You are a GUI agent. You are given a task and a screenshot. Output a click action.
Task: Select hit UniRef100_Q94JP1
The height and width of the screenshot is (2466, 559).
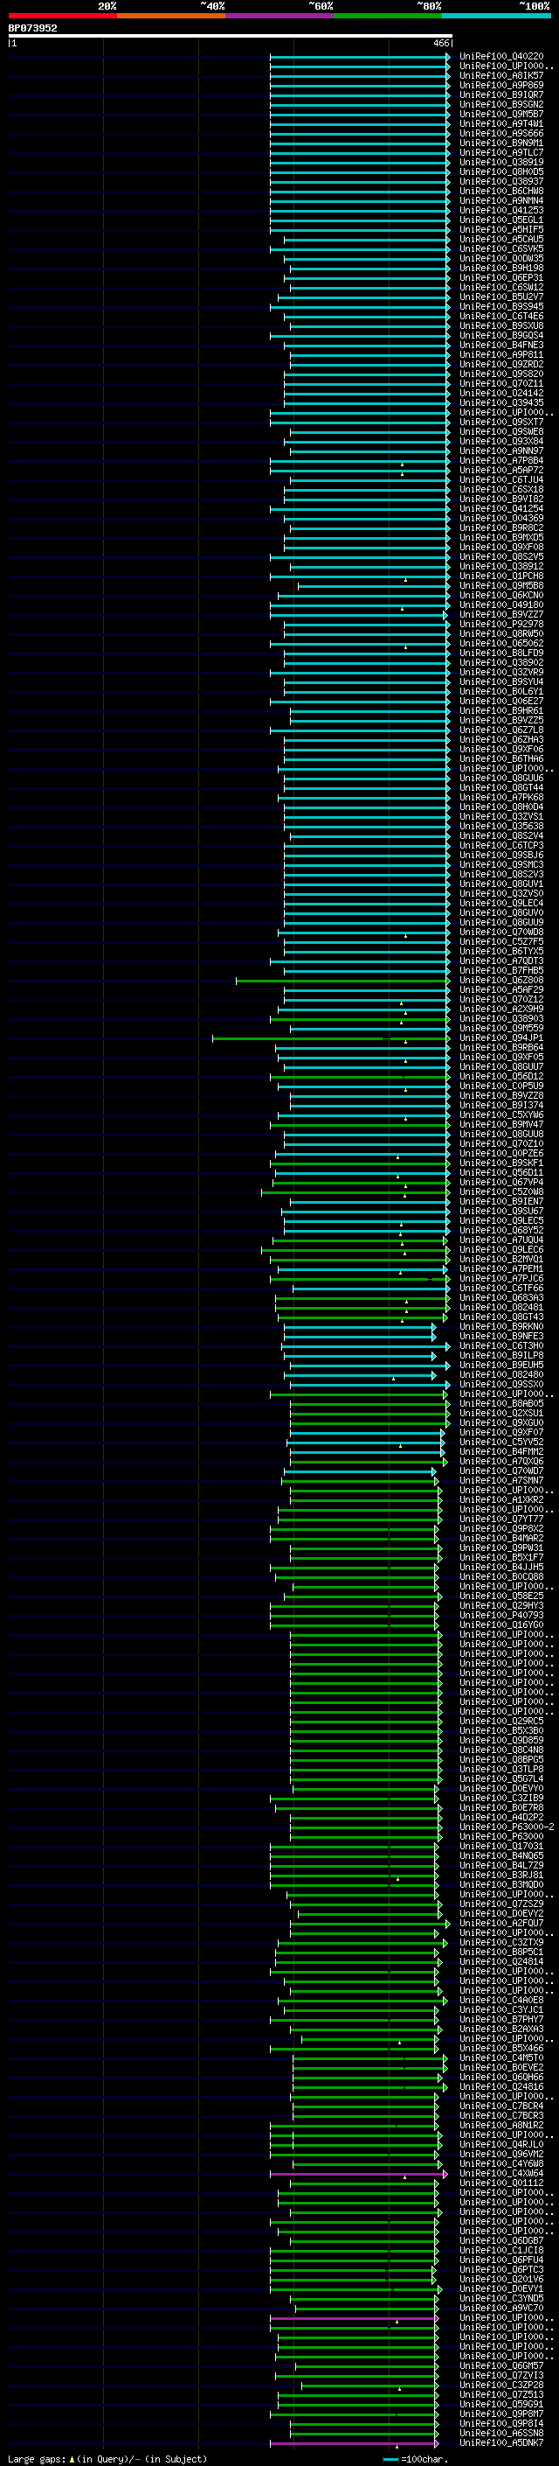501,1037
